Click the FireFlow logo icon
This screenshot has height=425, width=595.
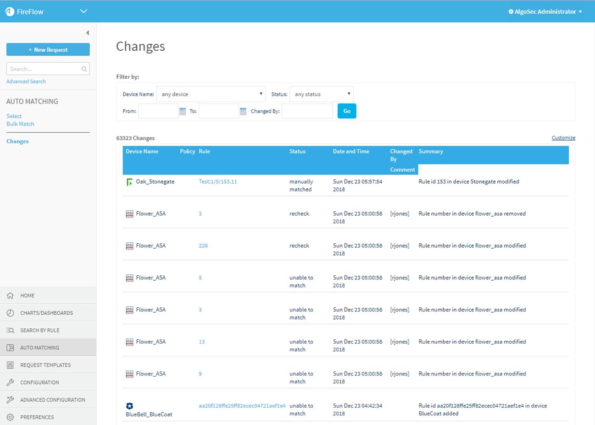10,11
